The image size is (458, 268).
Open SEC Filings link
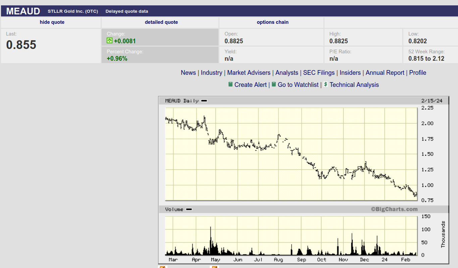pyautogui.click(x=319, y=73)
